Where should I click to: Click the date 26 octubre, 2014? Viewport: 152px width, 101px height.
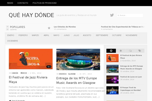pyautogui.click(x=127, y=93)
